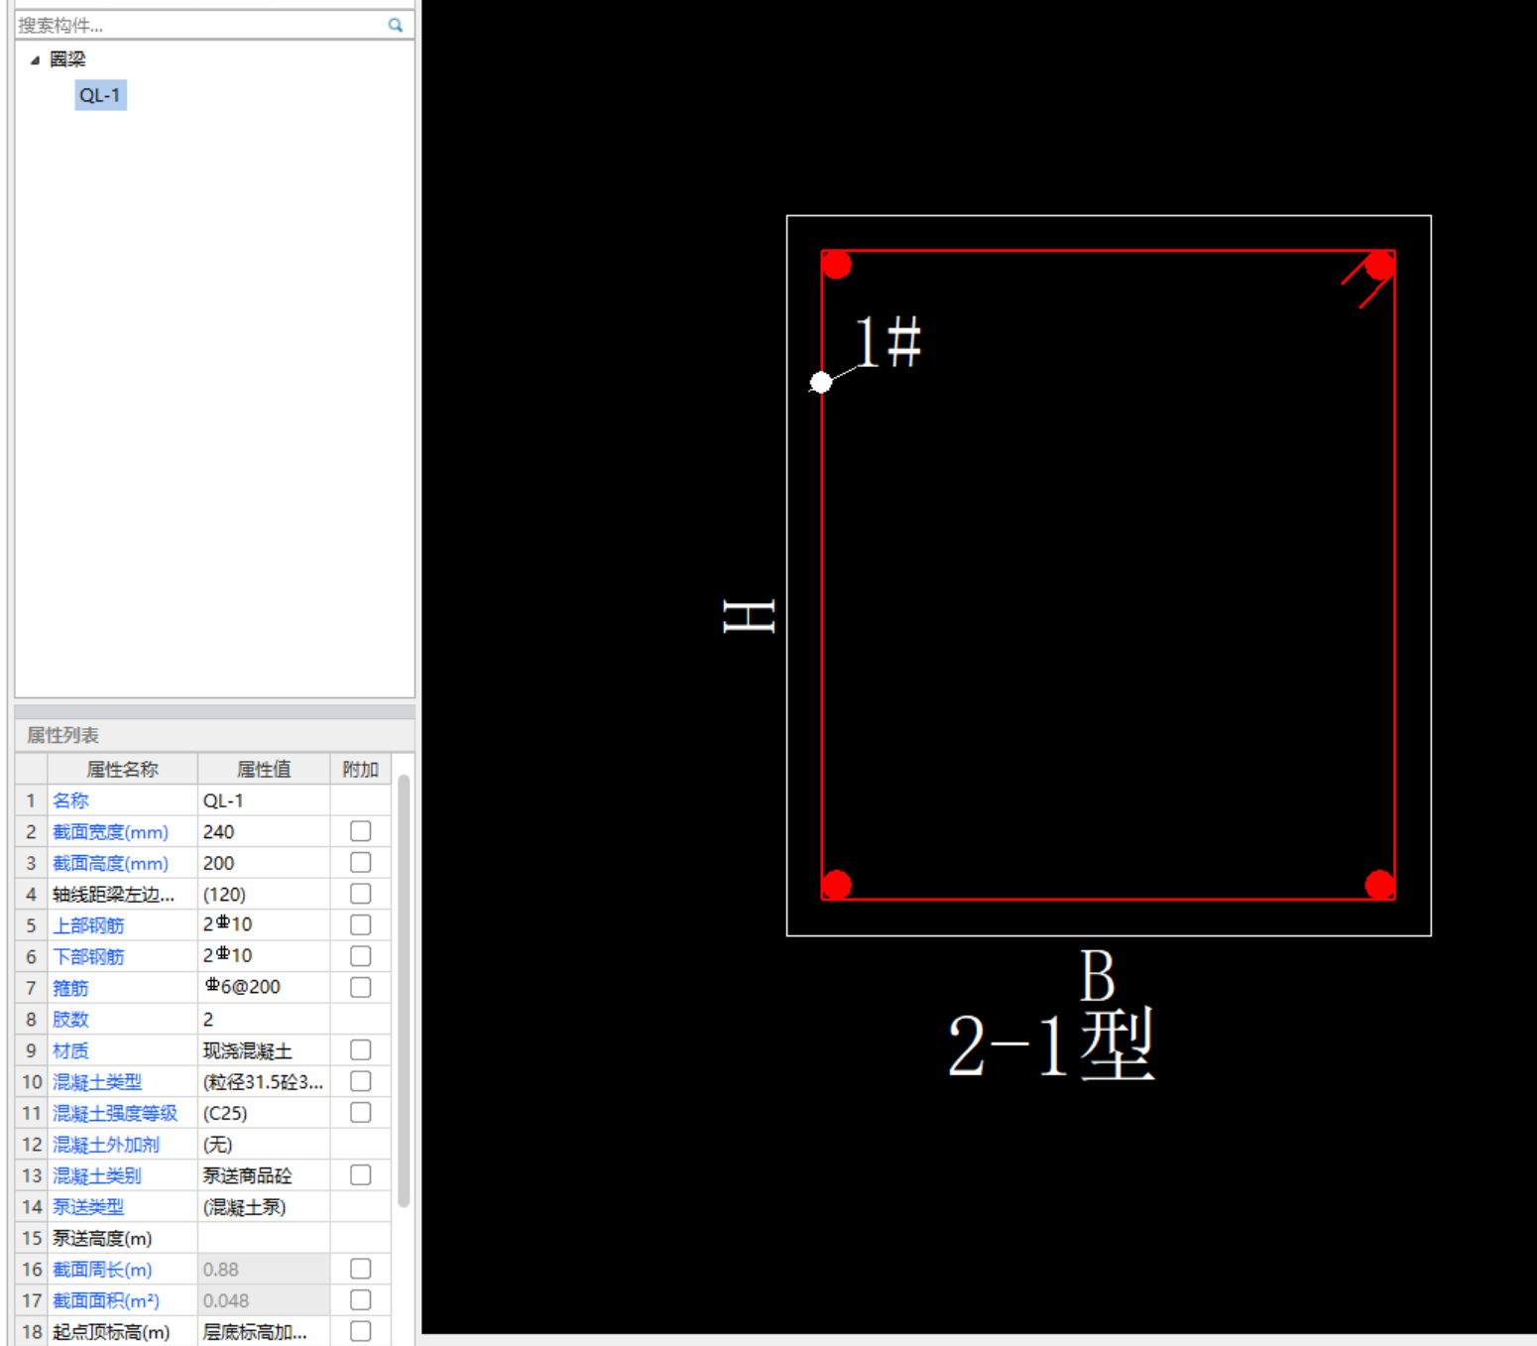
Task: Click the bottom-right red rebar dot
Action: tap(1379, 885)
